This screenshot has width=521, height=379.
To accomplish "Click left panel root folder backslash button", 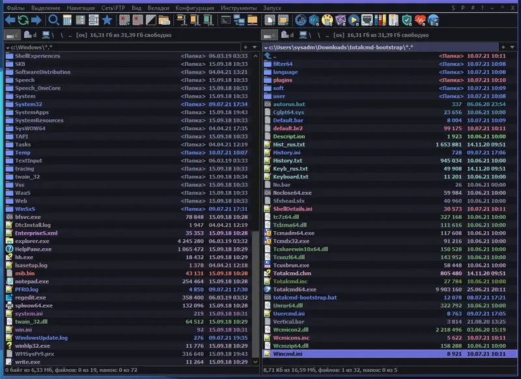I will (x=61, y=35).
